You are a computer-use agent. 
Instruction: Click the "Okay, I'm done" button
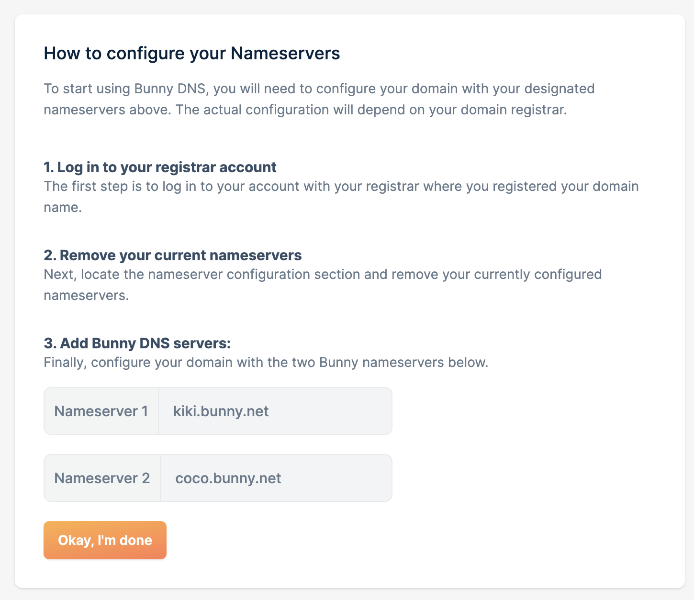105,540
